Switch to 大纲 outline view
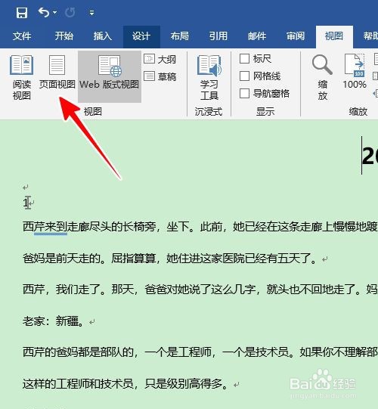The width and height of the screenshot is (378, 409). click(160, 59)
